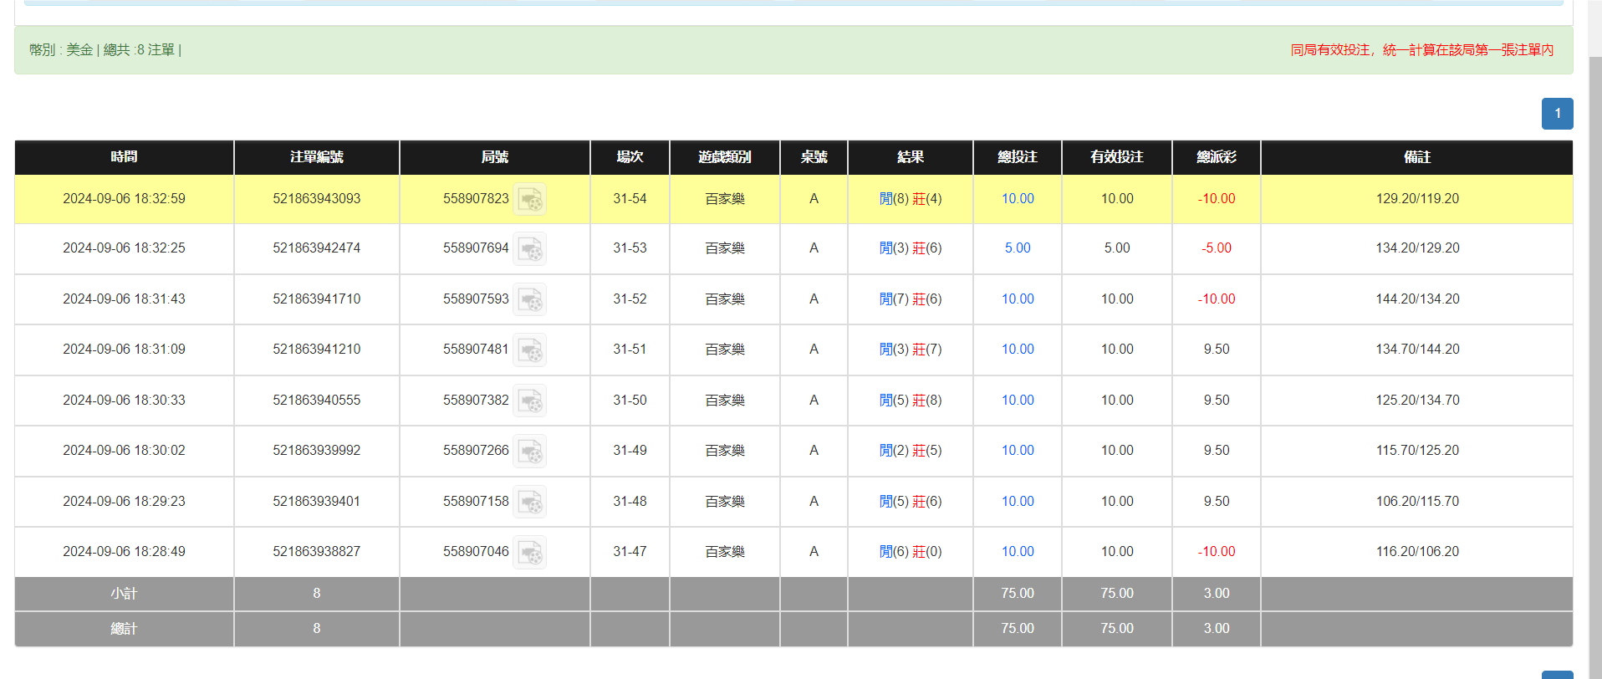Viewport: 1602px width, 679px height.
Task: Click total bet 10.00 in session 31-47 row
Action: [x=1017, y=552]
